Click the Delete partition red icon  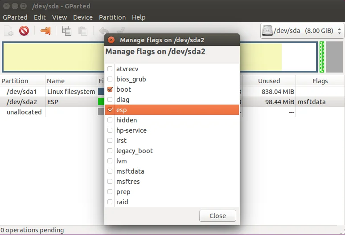(x=24, y=31)
